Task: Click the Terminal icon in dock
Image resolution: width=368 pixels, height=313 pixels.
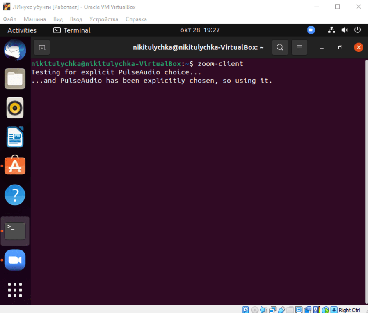Action: click(15, 231)
